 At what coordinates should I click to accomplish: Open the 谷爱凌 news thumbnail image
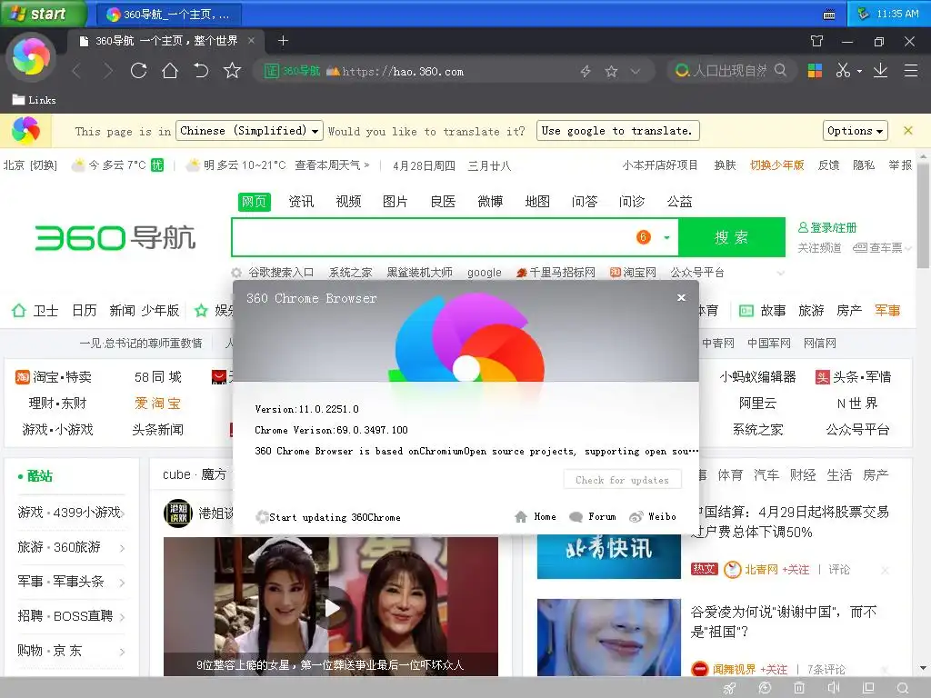coord(608,637)
